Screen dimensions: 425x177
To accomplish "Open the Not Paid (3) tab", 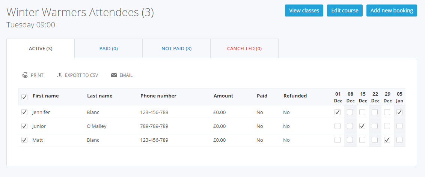I will [x=176, y=48].
